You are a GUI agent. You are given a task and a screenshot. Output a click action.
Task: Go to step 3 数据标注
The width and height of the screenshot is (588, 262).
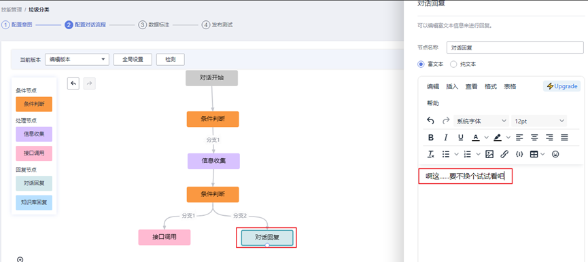154,24
